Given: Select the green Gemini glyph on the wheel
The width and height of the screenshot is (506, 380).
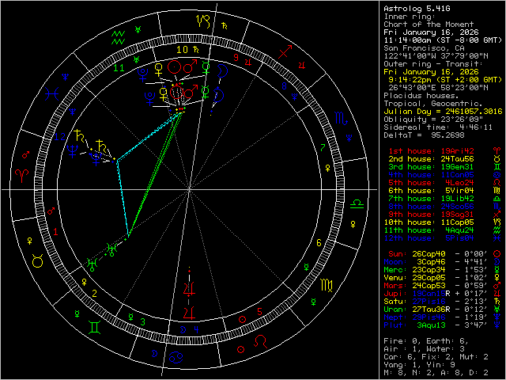Looking at the screenshot, I should [x=96, y=325].
